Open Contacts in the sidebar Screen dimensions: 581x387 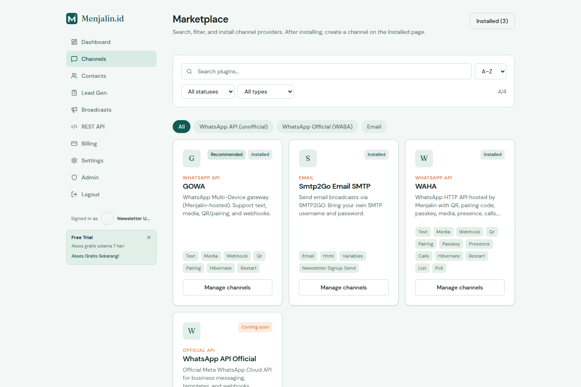pos(111,76)
